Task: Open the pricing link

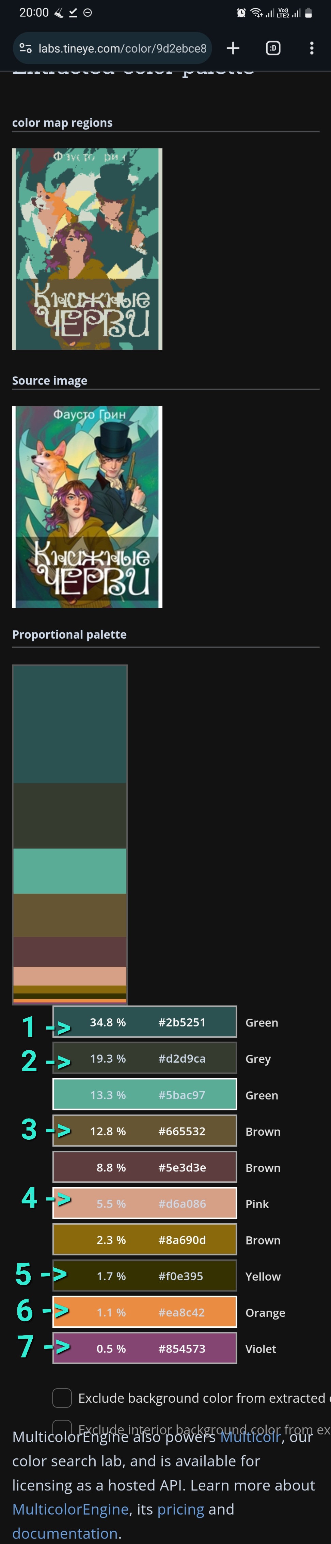Action: pyautogui.click(x=180, y=1509)
